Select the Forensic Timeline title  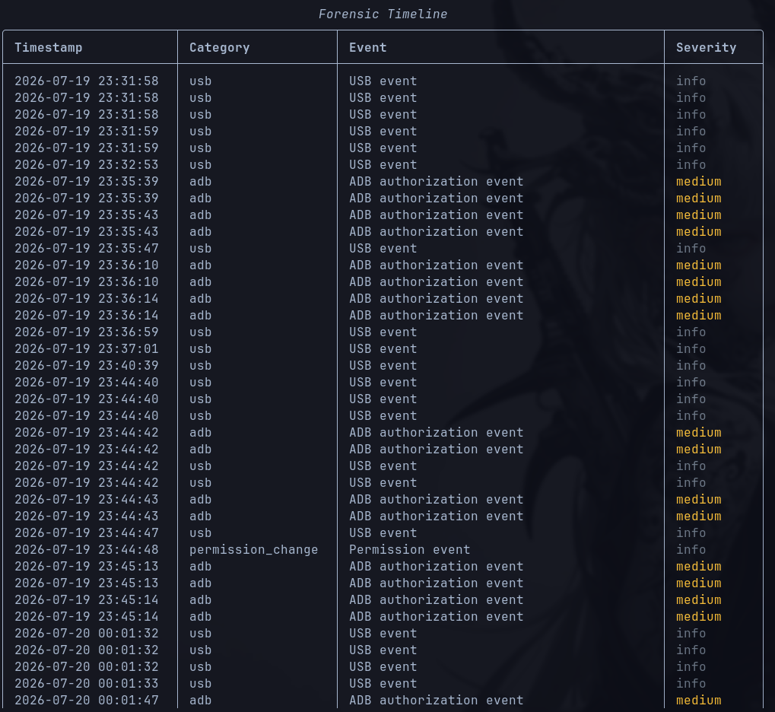pyautogui.click(x=383, y=14)
